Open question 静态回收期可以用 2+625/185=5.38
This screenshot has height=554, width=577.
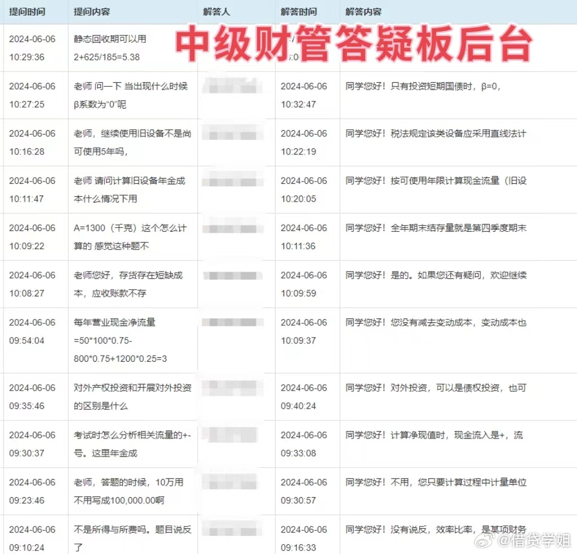tap(110, 48)
